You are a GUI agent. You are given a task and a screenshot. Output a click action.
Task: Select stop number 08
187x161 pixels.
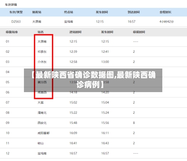(7, 113)
